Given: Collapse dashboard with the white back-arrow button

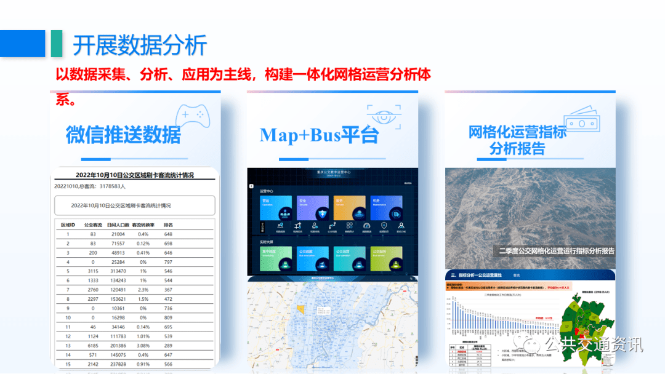Looking at the screenshot, I should (251, 186).
